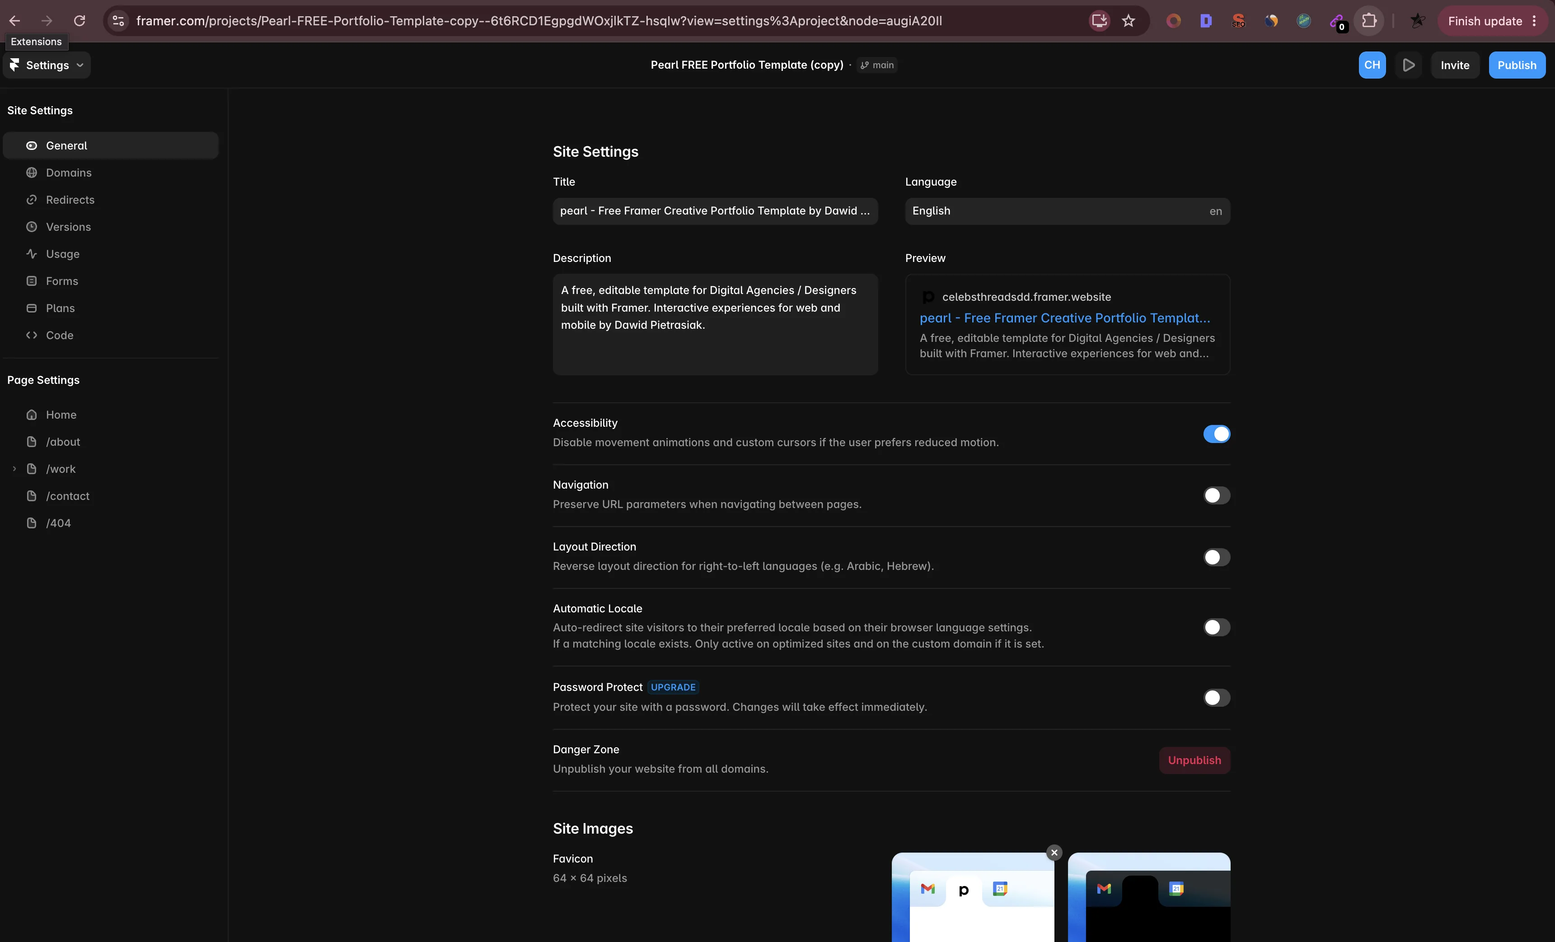Click the green circular extension icon

tap(1303, 21)
